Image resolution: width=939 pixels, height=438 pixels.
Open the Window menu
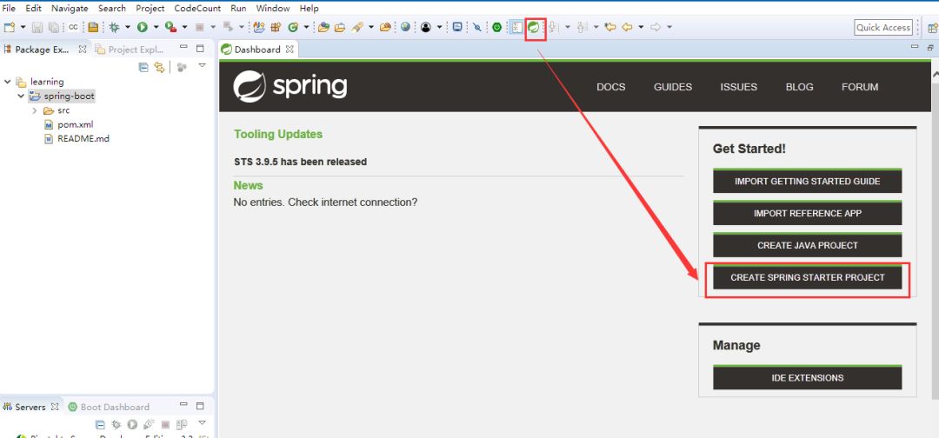[x=272, y=9]
